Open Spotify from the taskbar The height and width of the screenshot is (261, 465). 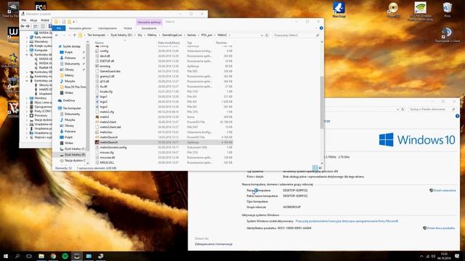(x=65, y=256)
